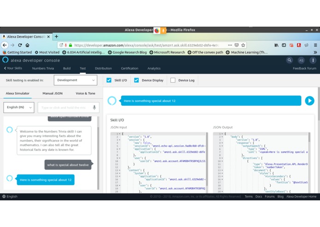Open the Terms footer link
The height and width of the screenshot is (227, 320).
[249, 197]
